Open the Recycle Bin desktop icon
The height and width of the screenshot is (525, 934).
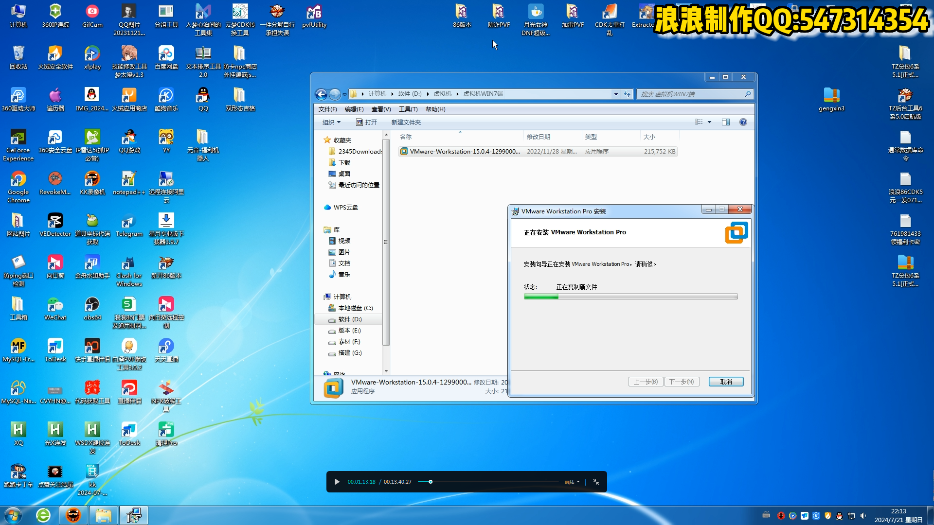18,57
